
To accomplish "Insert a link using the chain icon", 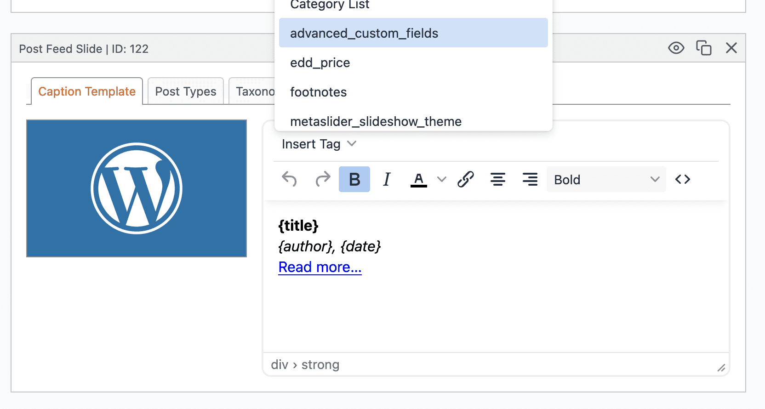I will (465, 179).
